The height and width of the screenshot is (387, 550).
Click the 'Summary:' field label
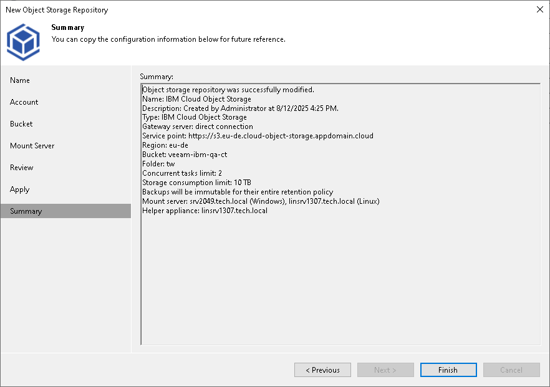click(x=157, y=77)
